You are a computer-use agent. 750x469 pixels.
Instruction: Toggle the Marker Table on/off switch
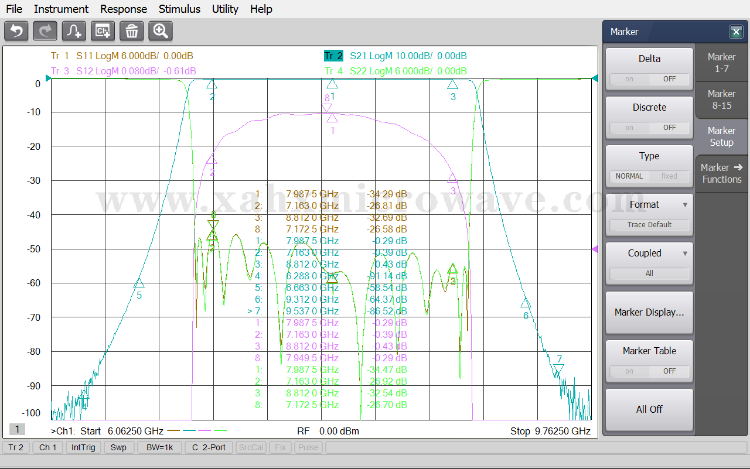pos(649,371)
